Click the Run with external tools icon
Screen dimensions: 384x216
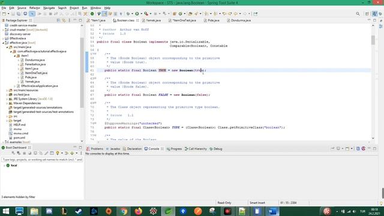pyautogui.click(x=146, y=14)
